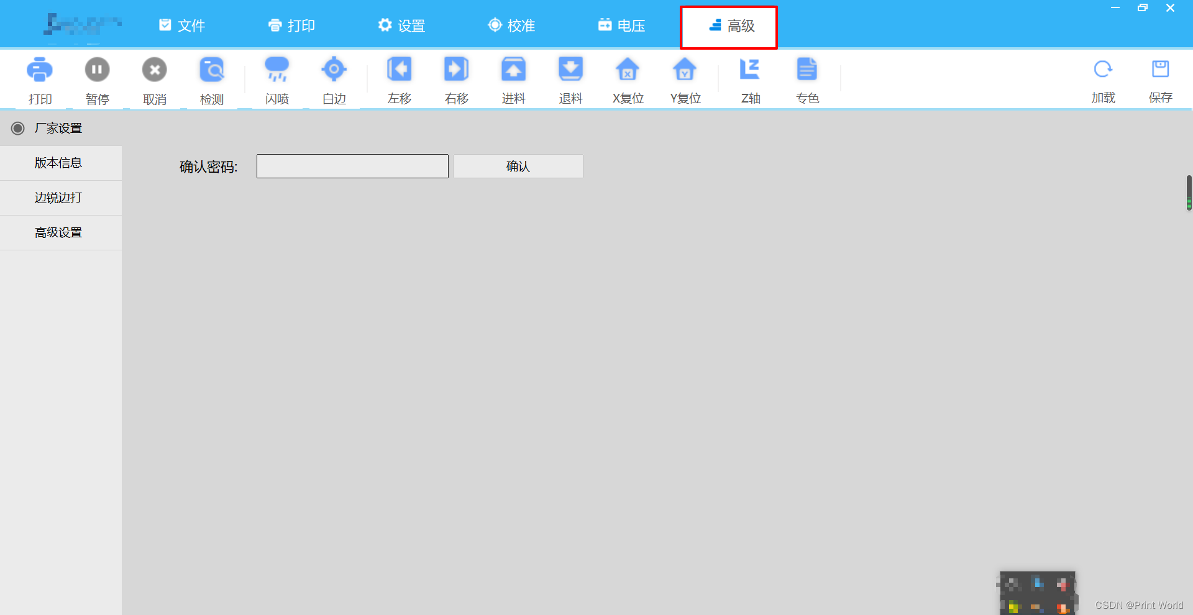1193x615 pixels.
Task: Open the 电压 (Voltage) tab
Action: click(621, 25)
